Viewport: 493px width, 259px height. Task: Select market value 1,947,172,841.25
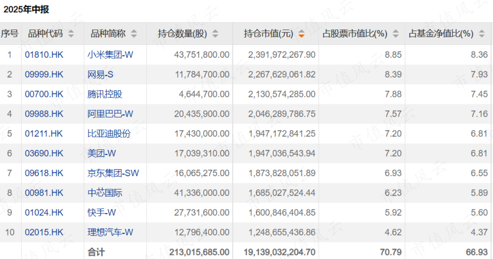[x=282, y=134]
